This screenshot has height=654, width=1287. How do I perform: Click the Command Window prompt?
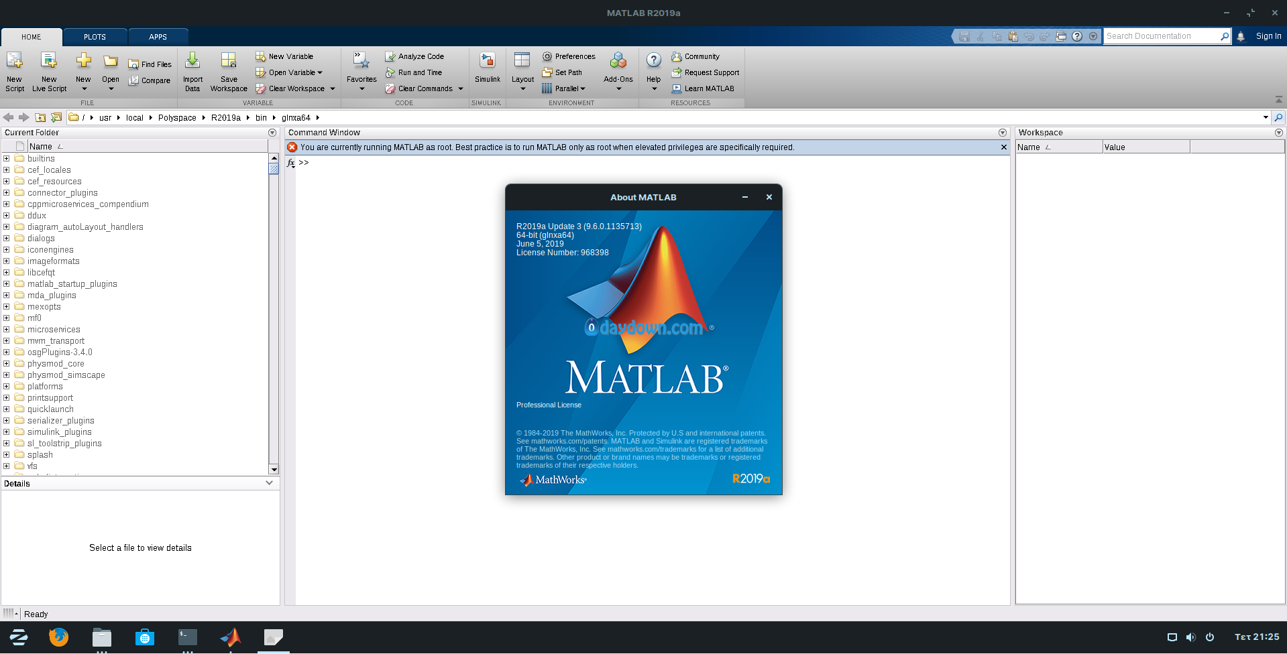pos(304,163)
